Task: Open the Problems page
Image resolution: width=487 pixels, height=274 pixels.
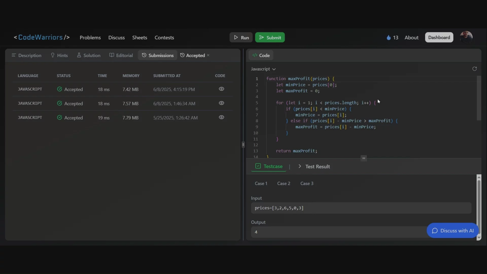Action: pos(90,38)
